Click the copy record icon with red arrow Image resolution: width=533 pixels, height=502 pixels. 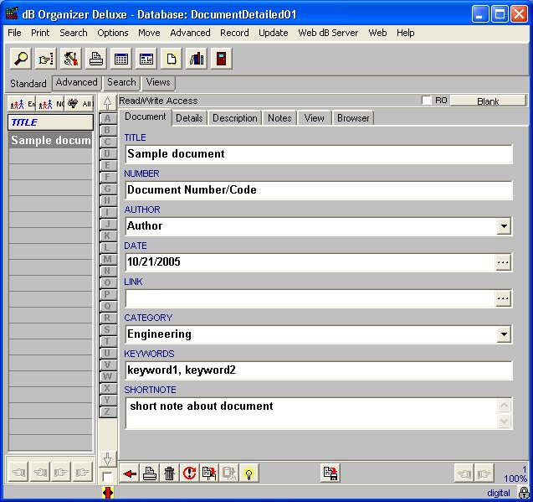click(x=209, y=473)
